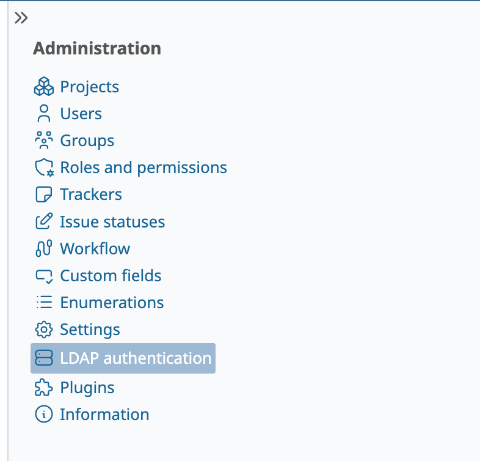
Task: Click the Groups people icon
Action: pyautogui.click(x=44, y=141)
